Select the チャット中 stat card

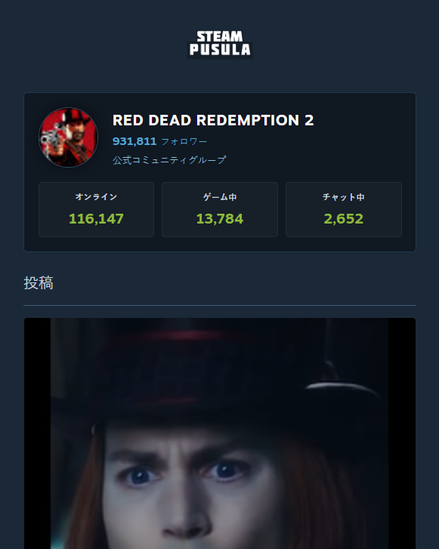click(344, 209)
